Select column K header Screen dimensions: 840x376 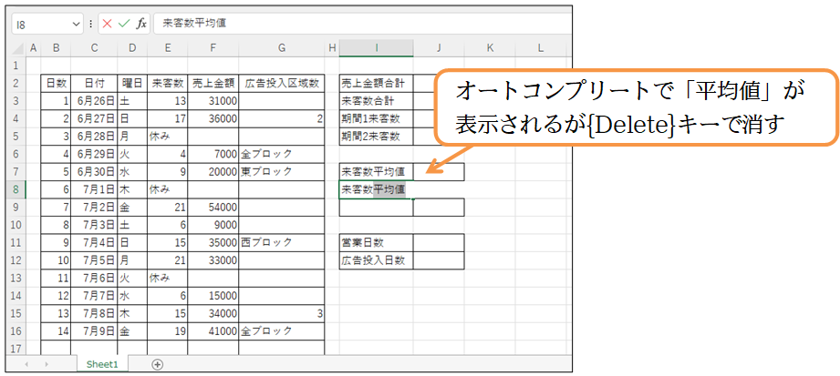click(x=490, y=48)
